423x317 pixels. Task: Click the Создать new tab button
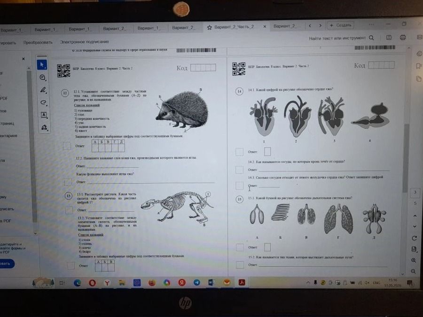point(340,25)
